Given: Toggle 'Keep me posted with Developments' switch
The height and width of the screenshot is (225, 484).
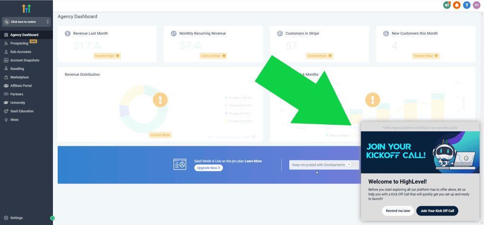Looking at the screenshot, I should tap(352, 164).
